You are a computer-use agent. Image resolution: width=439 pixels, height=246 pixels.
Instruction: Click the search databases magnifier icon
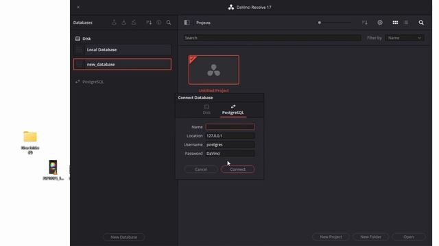[169, 23]
